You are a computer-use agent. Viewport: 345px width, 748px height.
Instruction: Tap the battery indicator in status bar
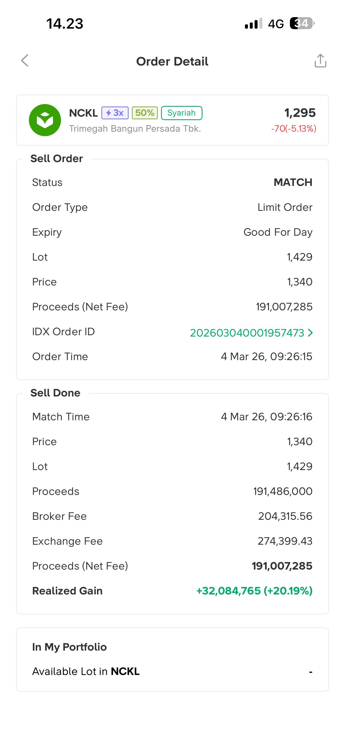click(x=302, y=24)
